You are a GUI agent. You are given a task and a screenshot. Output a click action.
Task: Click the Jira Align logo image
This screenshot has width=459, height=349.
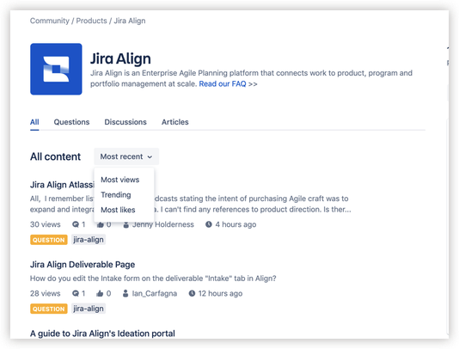[56, 69]
